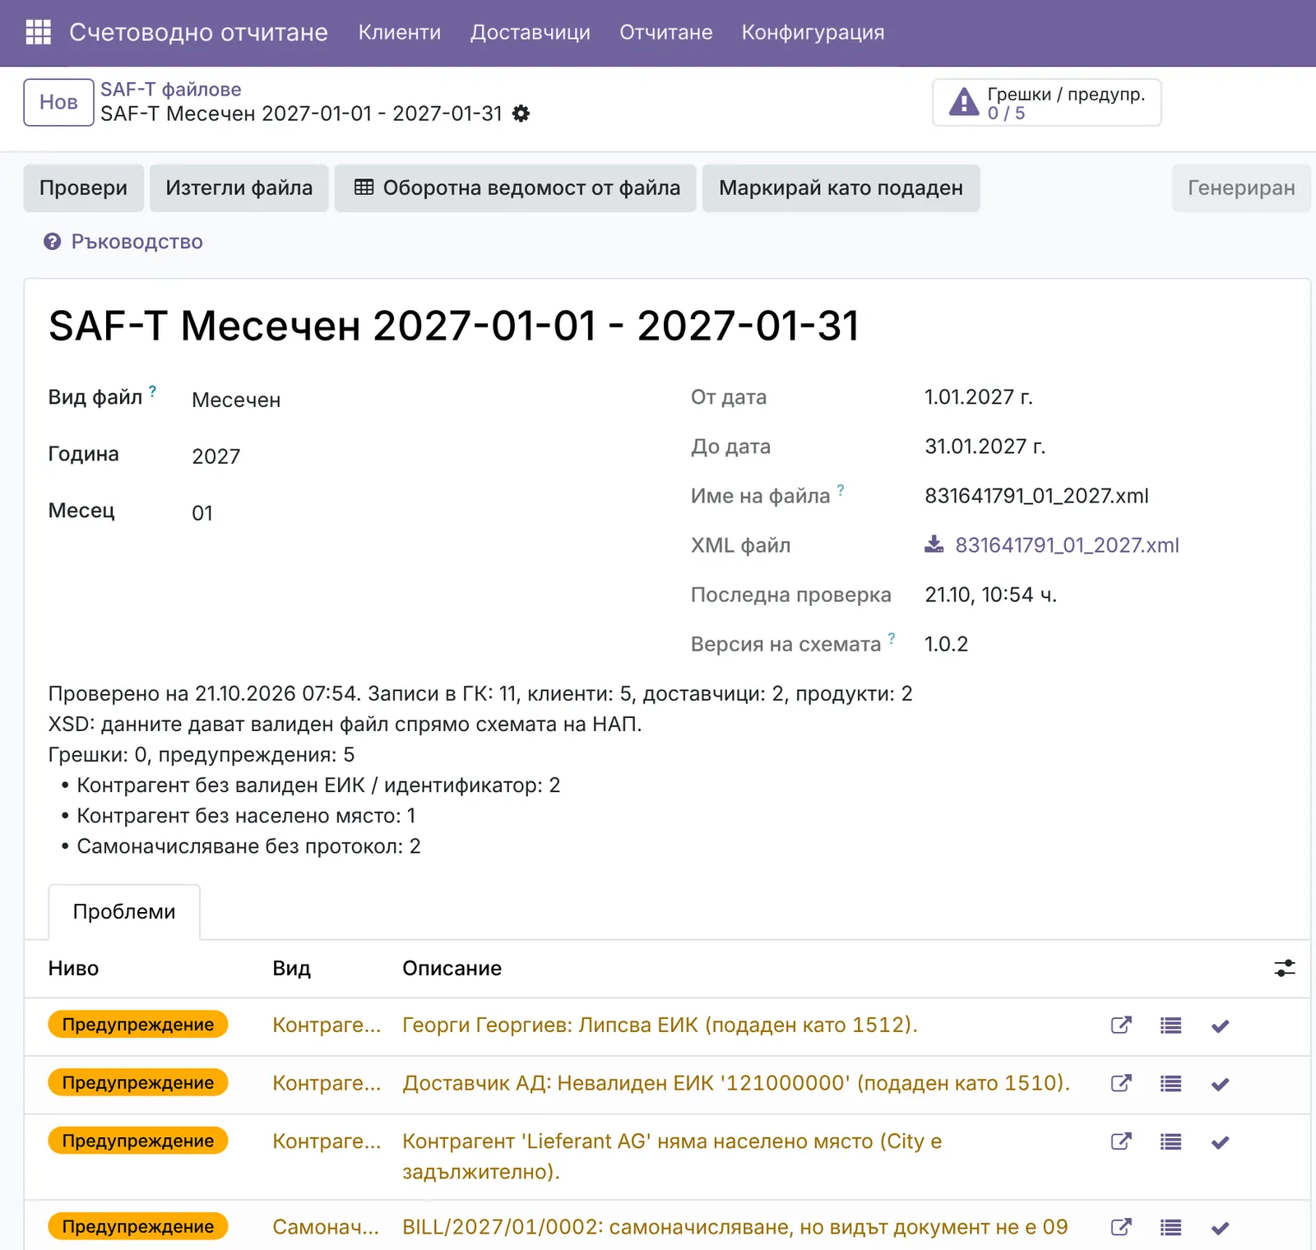Click the Описание column header
Screen dimensions: 1316x1250
click(x=452, y=968)
